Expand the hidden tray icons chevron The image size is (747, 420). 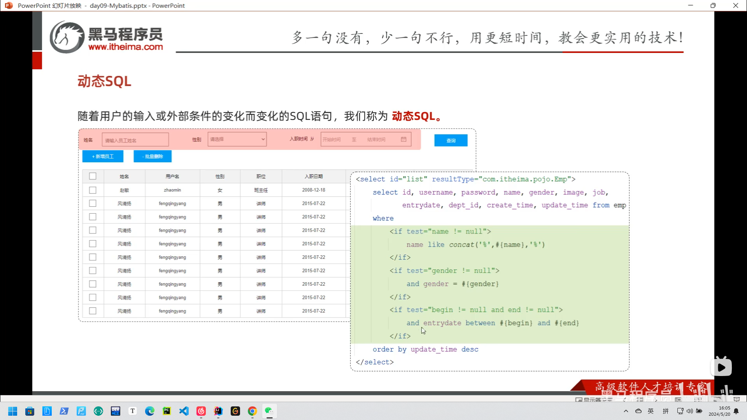click(x=626, y=411)
